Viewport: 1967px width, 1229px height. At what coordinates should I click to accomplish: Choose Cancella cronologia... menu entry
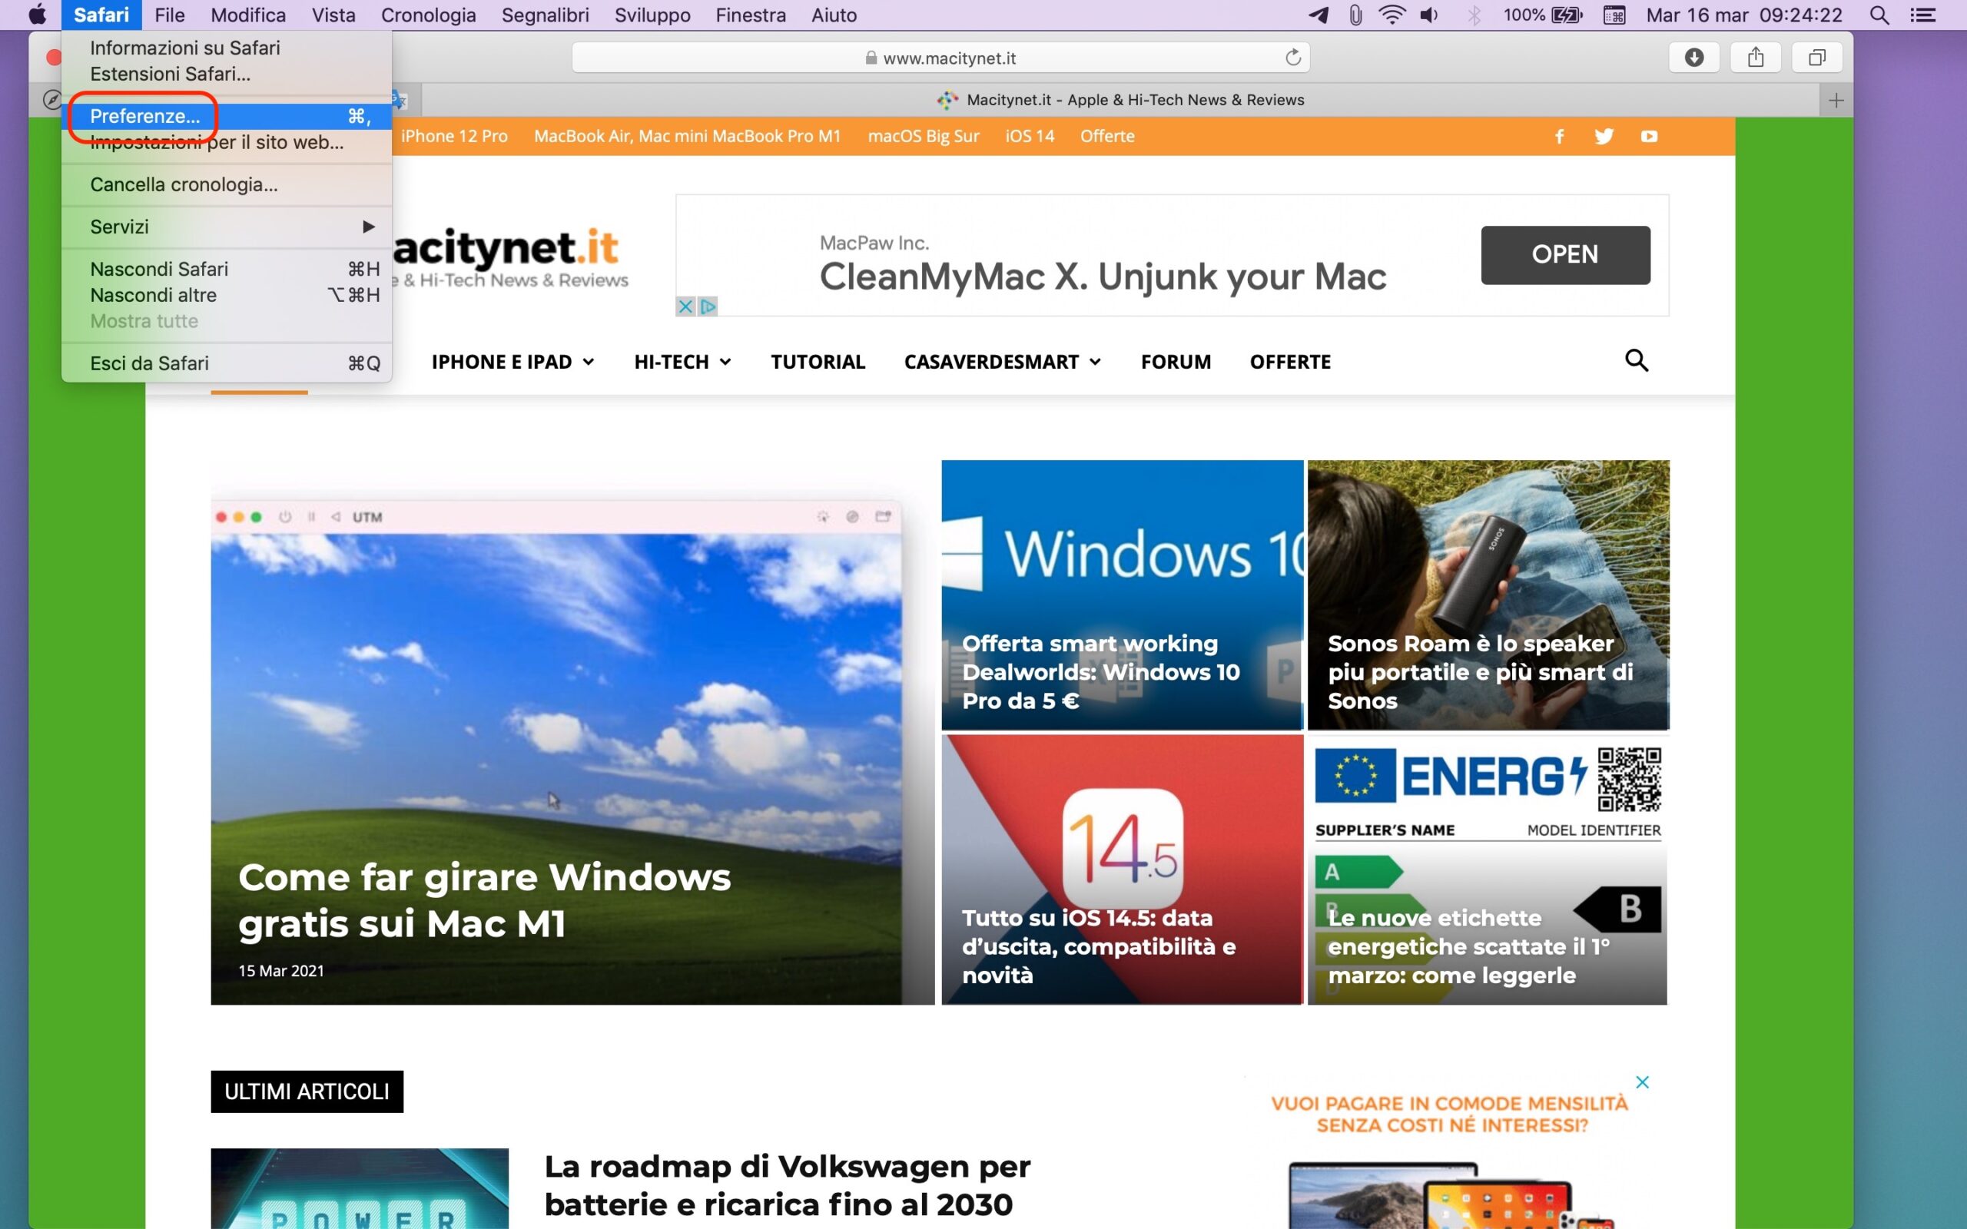pos(184,184)
